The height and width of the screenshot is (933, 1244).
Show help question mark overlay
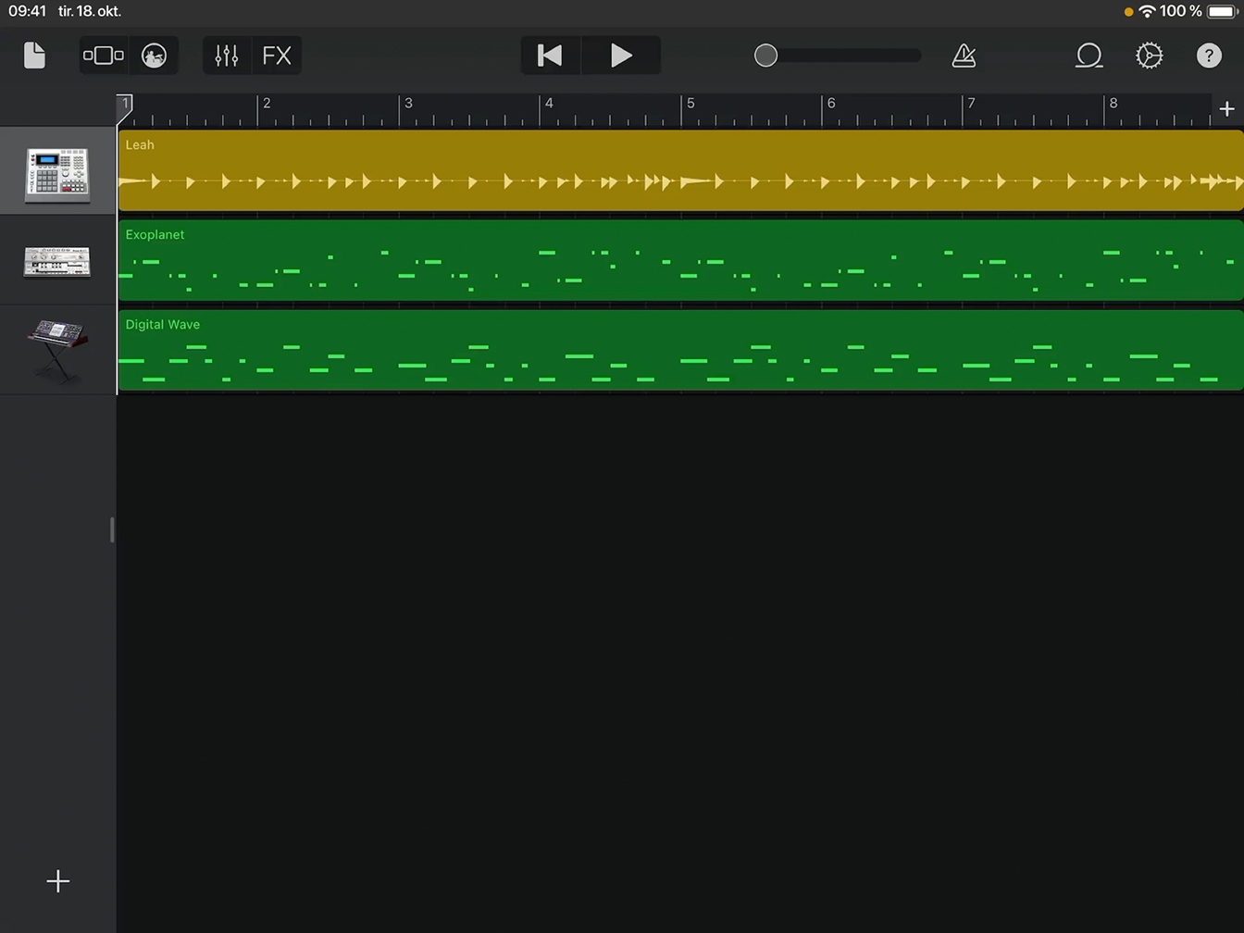(1209, 56)
